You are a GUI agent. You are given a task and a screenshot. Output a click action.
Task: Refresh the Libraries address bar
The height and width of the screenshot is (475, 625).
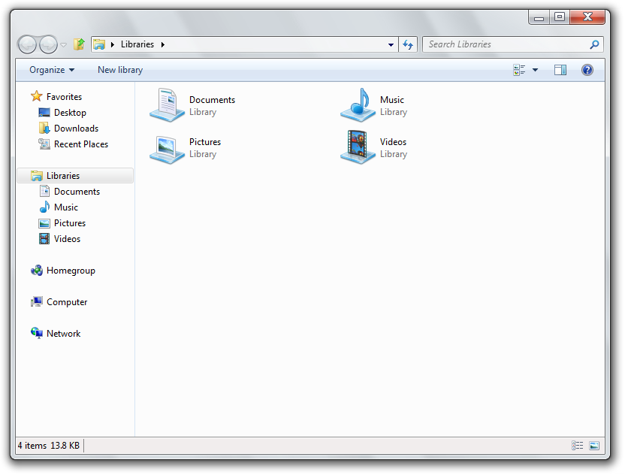coord(408,44)
